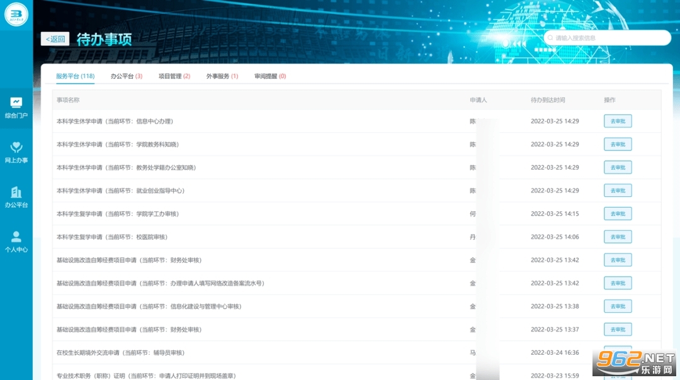Type in the 请输入搜索信息 search field
The height and width of the screenshot is (380, 680).
click(x=611, y=38)
